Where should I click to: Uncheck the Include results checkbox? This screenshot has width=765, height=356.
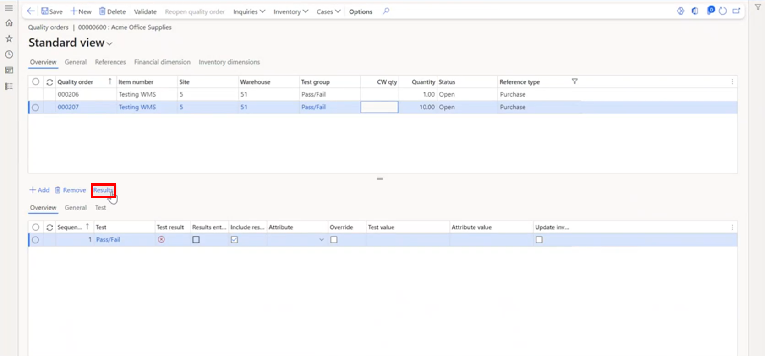click(234, 240)
